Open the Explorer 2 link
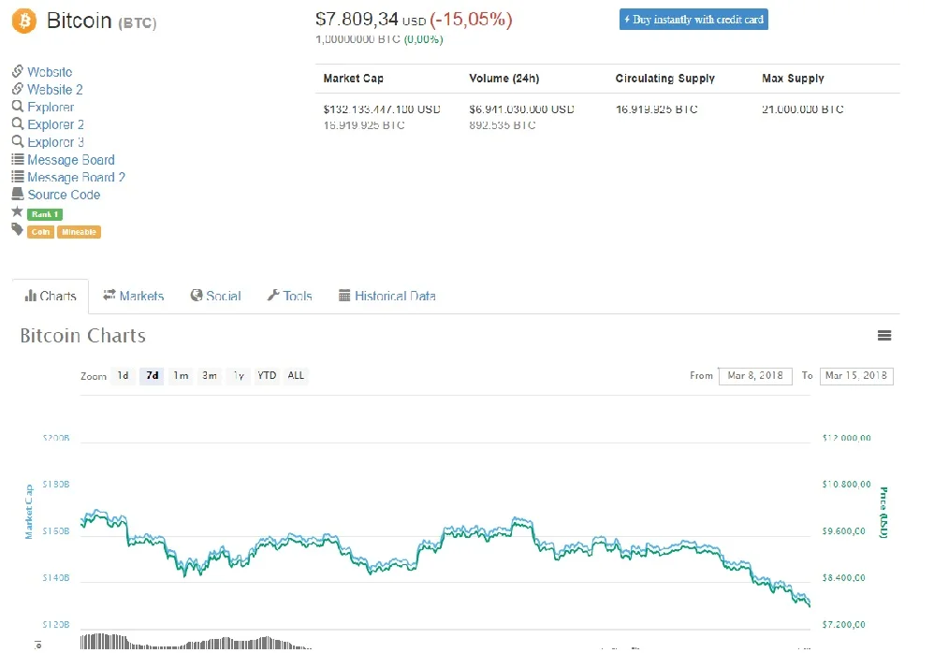 (x=55, y=124)
